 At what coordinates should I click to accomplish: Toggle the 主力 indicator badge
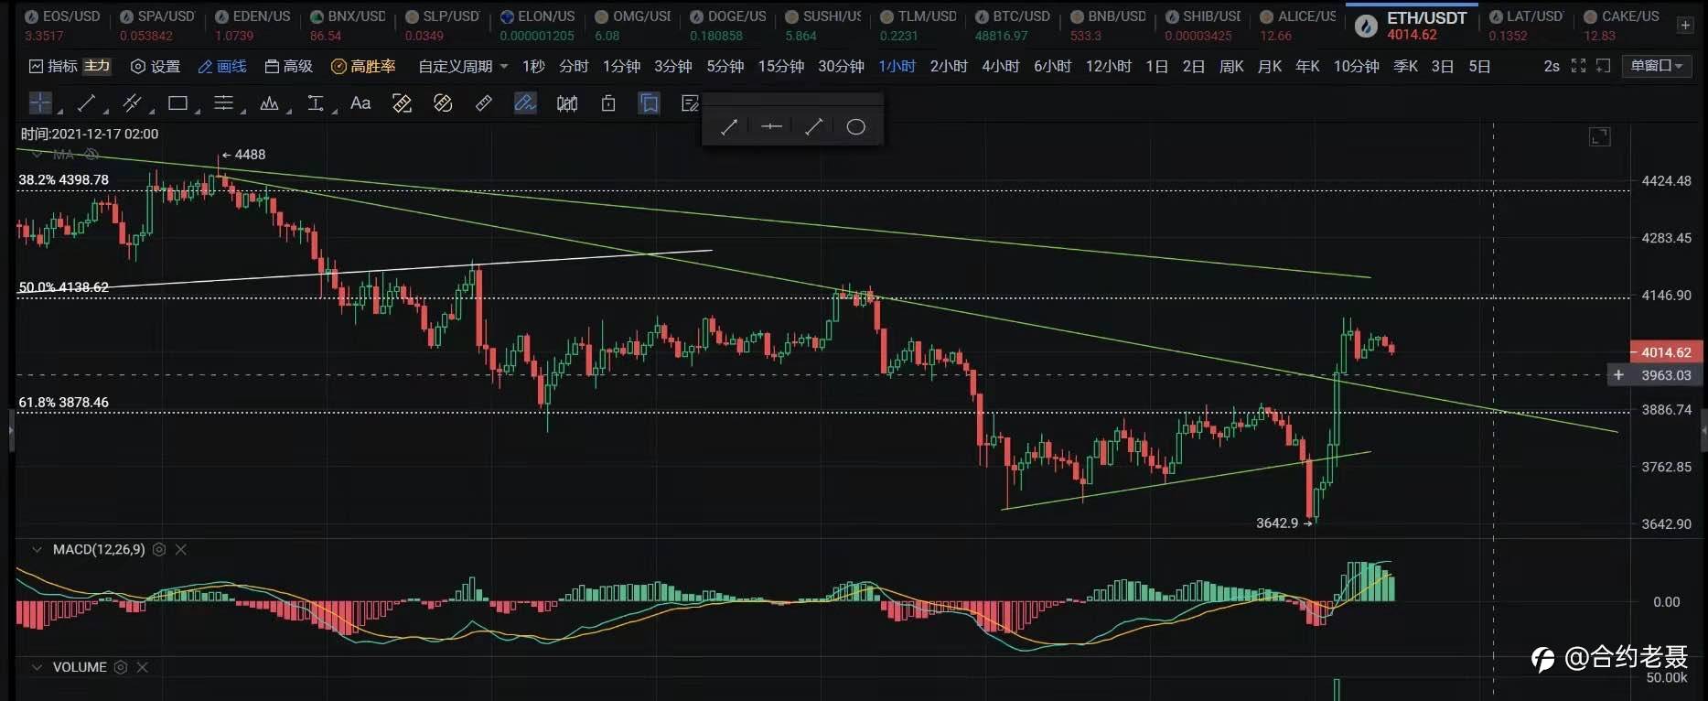pos(97,66)
